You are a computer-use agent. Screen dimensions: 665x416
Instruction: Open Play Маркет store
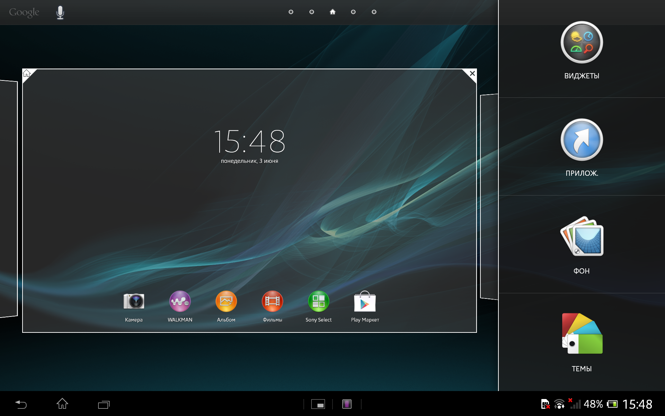coord(365,306)
